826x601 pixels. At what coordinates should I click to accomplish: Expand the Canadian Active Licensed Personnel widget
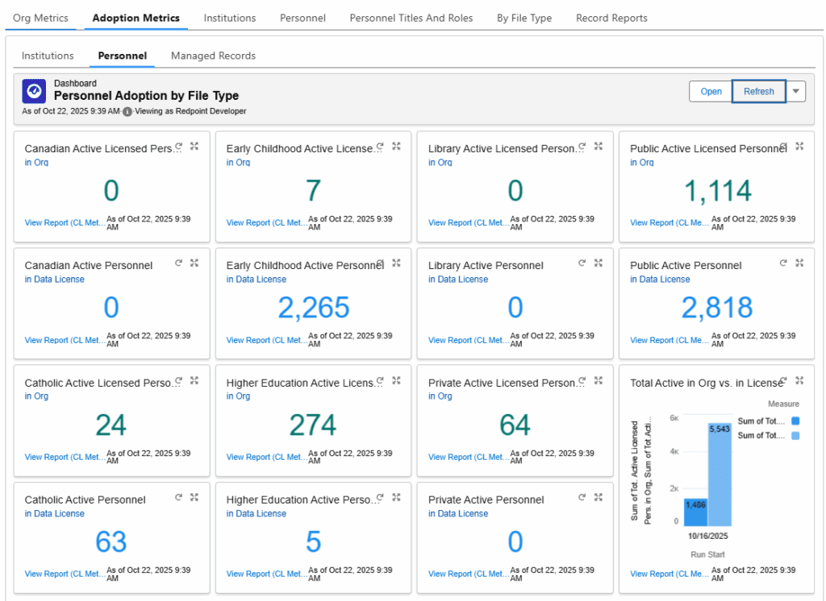pos(194,146)
